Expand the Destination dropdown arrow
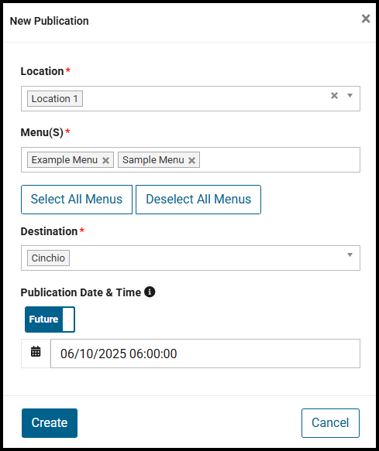This screenshot has width=379, height=451. (350, 255)
